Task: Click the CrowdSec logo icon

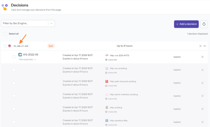Action: pyautogui.click(x=5, y=7)
